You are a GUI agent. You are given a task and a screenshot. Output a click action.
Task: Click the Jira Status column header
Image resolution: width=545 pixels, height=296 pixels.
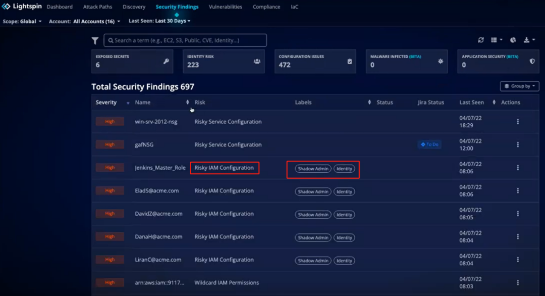click(430, 102)
